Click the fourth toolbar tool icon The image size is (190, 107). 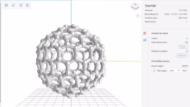tap(27, 5)
